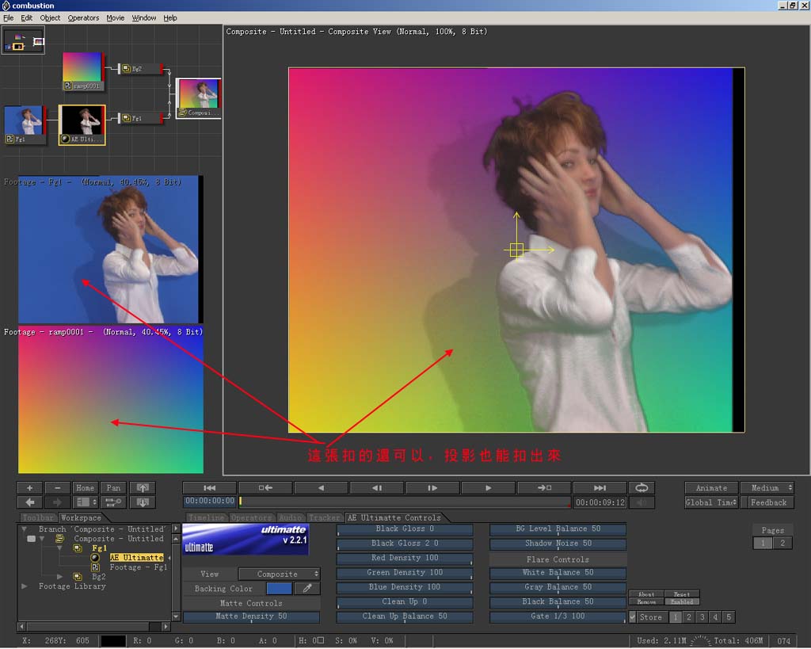811x649 pixels.
Task: Toggle the Enabled button for operator
Action: [x=682, y=602]
